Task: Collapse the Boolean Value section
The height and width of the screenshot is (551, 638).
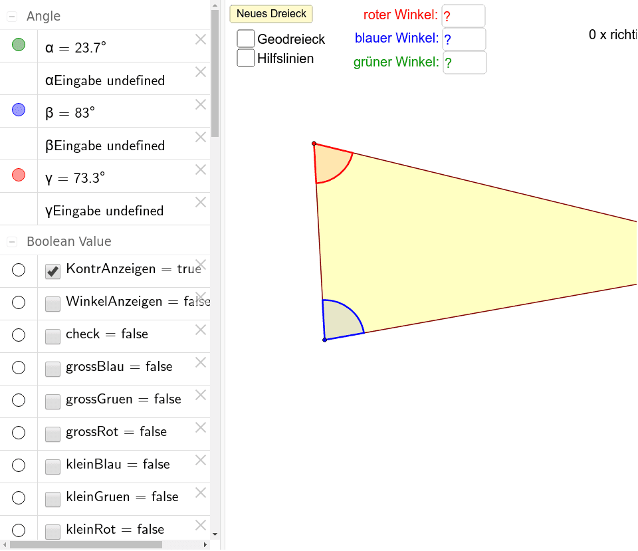Action: tap(12, 242)
